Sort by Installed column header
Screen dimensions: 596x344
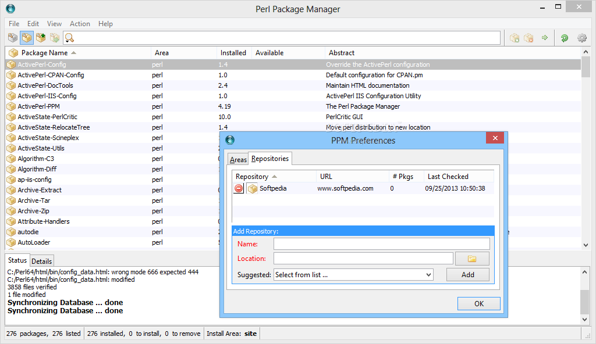pos(234,53)
